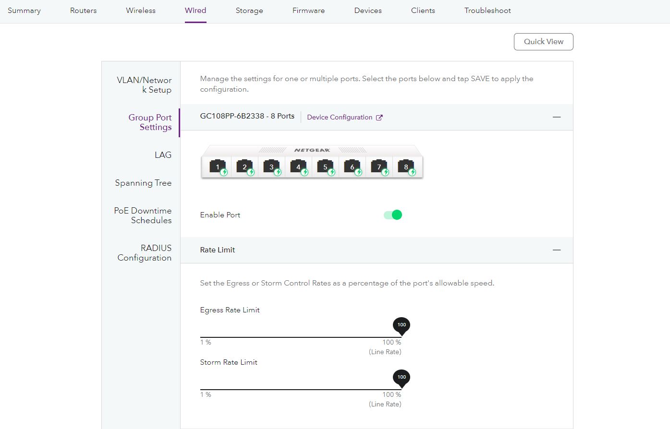Collapse the GC108PP-6B2338 device section
The height and width of the screenshot is (429, 670).
point(556,117)
